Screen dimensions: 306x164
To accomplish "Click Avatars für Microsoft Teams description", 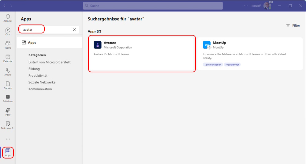I will tap(111, 54).
